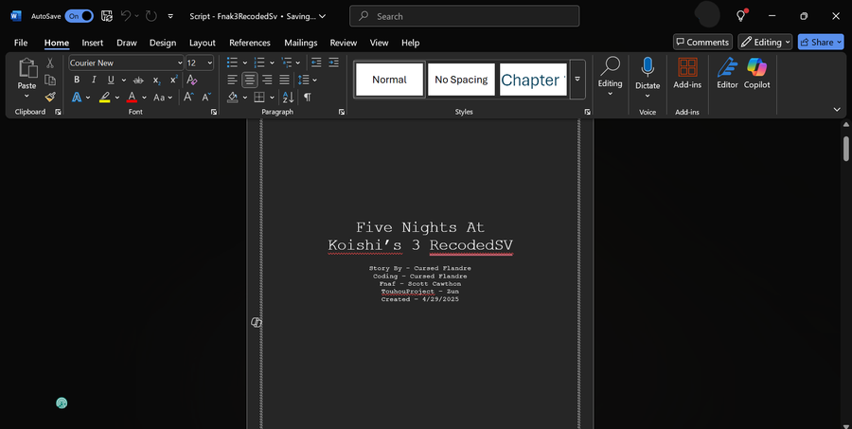The image size is (852, 429).
Task: Click the Cut scissors icon
Action: click(50, 63)
